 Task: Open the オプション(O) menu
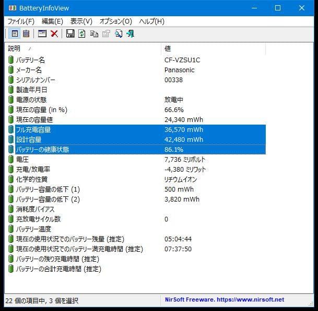[115, 21]
